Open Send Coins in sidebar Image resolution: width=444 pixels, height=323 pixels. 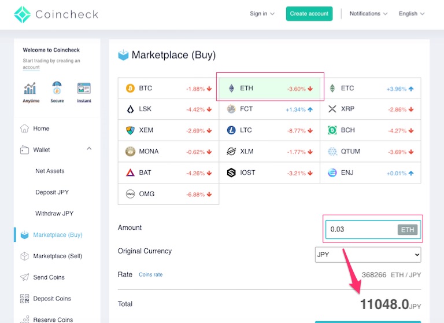point(49,277)
